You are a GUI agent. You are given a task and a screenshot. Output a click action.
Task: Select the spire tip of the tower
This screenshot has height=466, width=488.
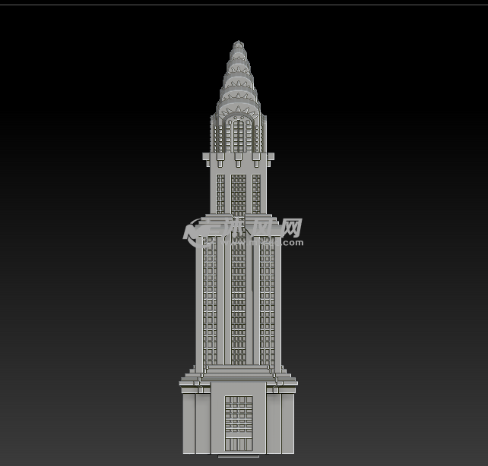point(239,44)
